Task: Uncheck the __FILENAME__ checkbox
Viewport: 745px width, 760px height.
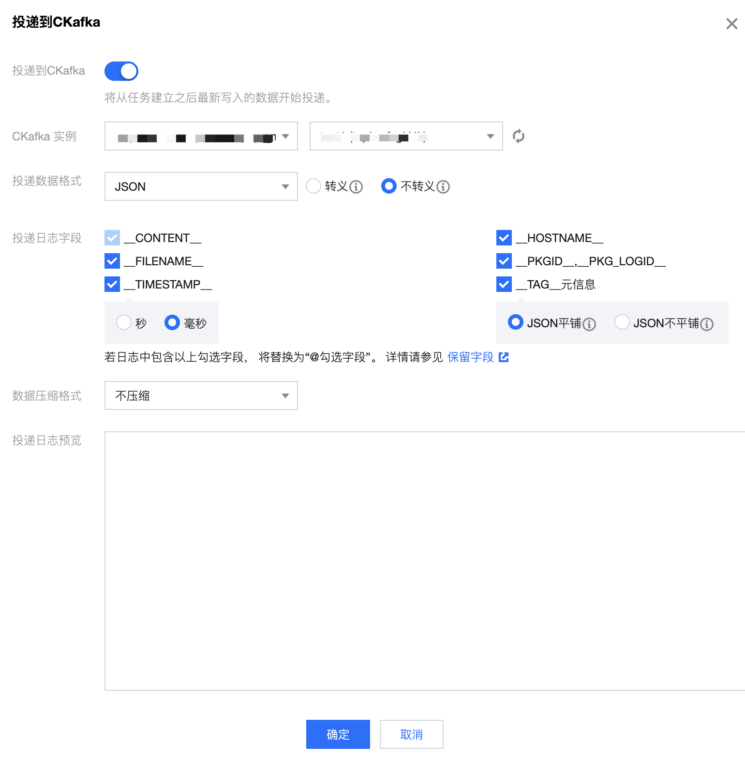Action: [112, 261]
